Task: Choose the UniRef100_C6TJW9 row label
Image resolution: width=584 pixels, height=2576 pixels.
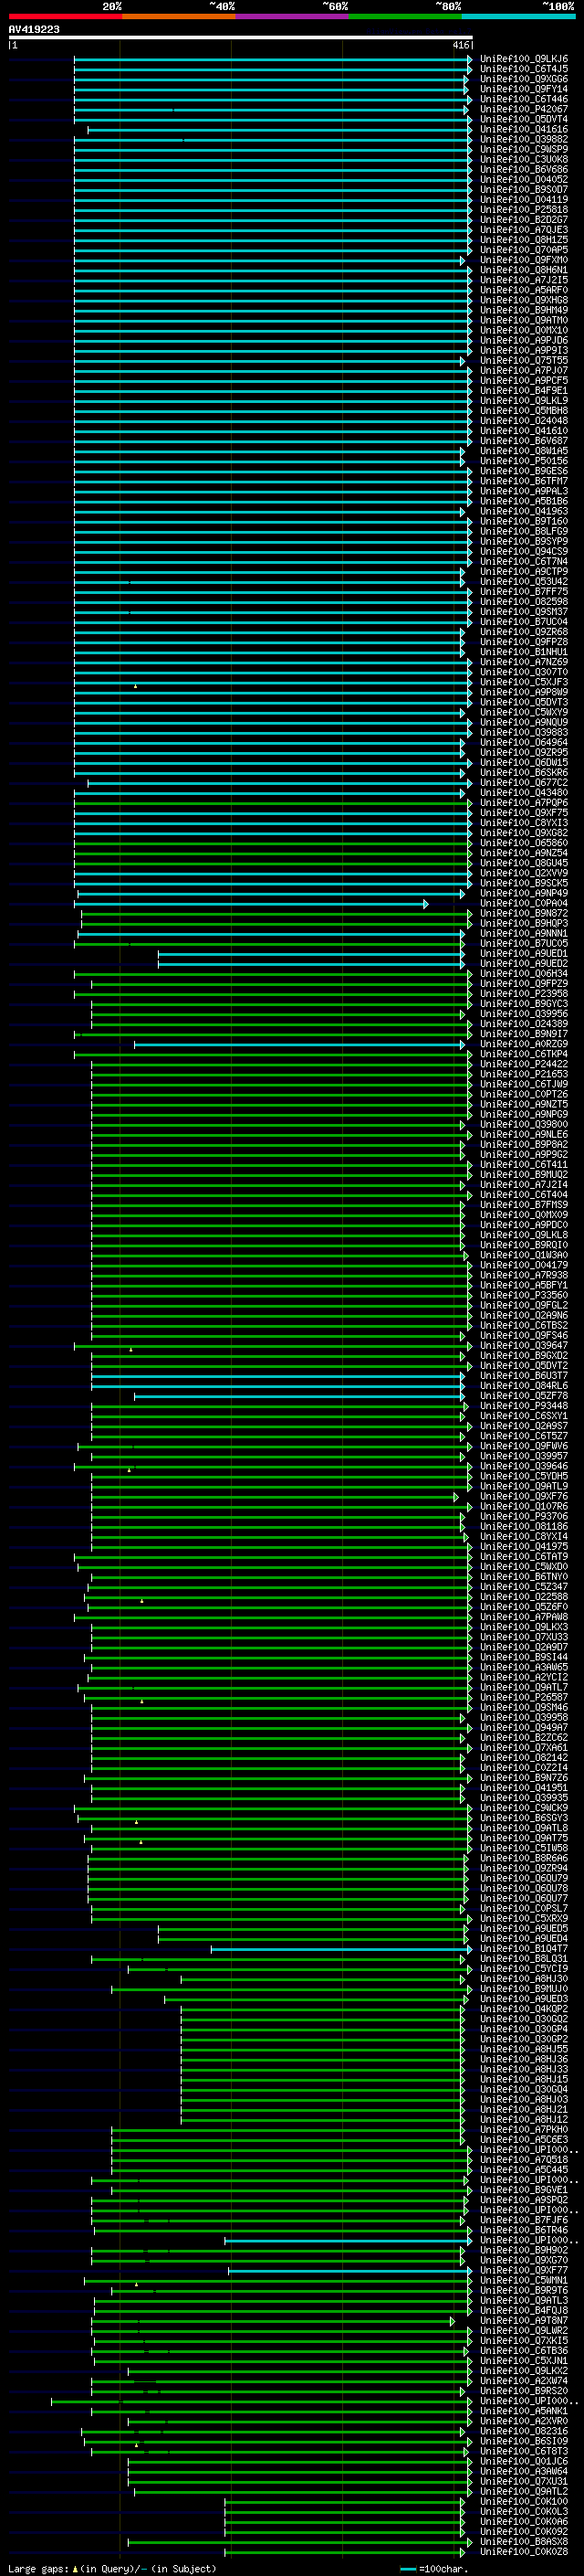Action: (524, 1084)
